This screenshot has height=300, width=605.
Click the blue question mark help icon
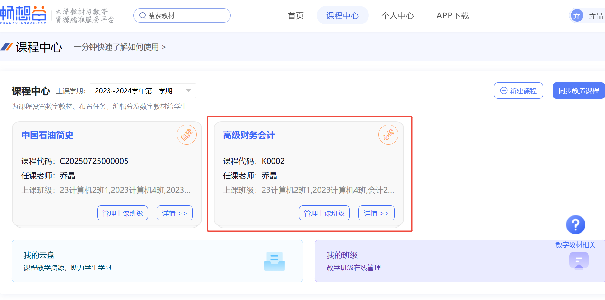575,224
